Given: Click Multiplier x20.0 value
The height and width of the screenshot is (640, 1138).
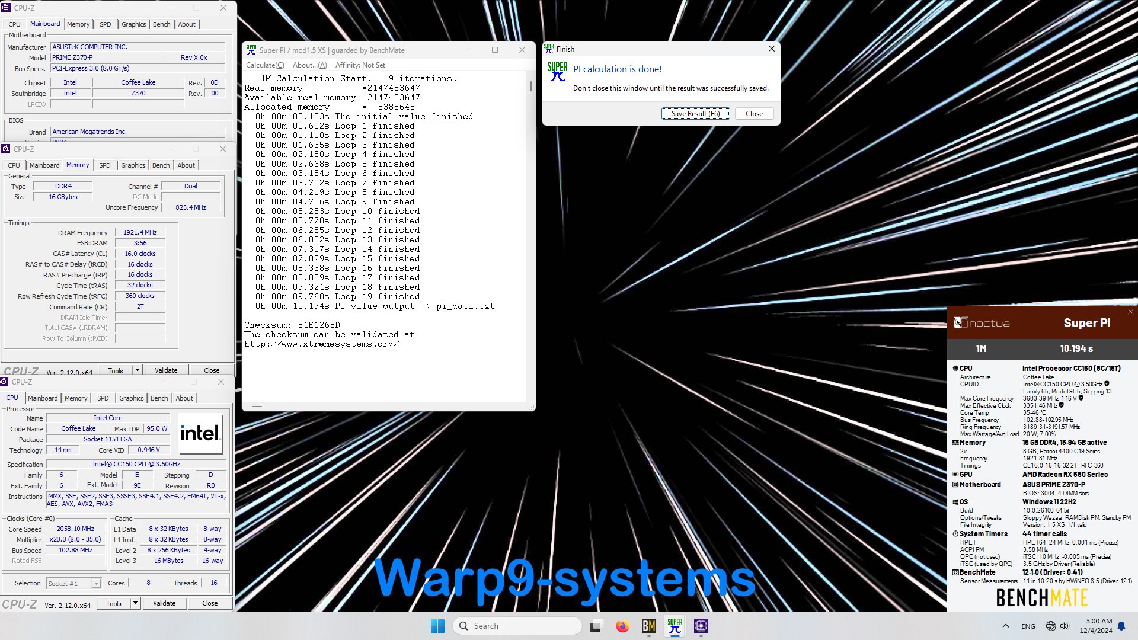Looking at the screenshot, I should coord(75,539).
